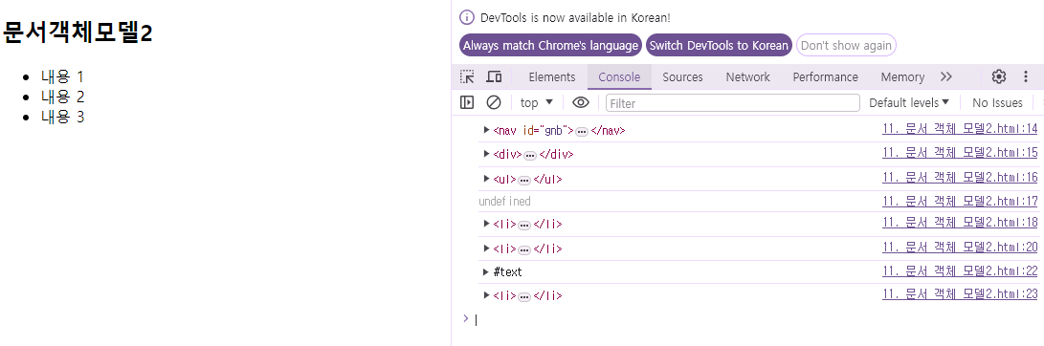Click Always match Chrome's language
Screen dimensions: 1044x346
point(550,46)
